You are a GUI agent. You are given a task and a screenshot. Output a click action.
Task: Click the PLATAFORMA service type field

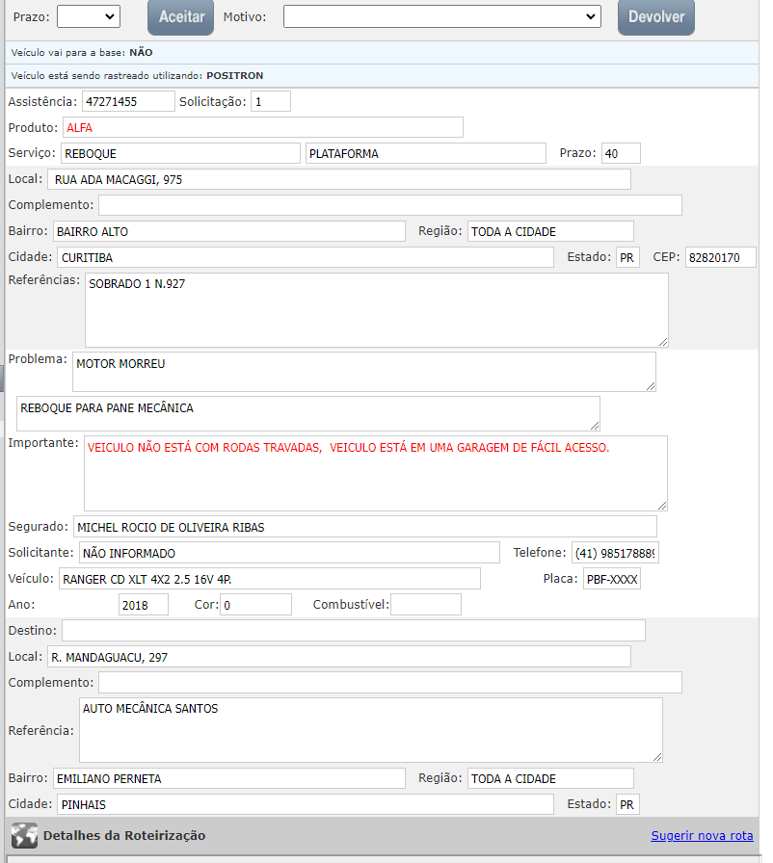[425, 153]
